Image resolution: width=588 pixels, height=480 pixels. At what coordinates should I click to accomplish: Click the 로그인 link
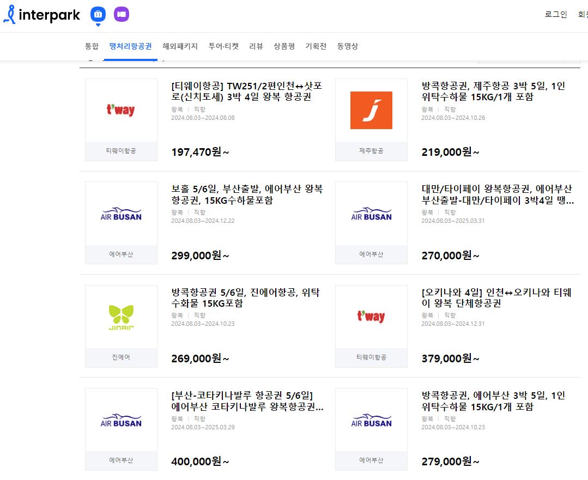point(556,14)
